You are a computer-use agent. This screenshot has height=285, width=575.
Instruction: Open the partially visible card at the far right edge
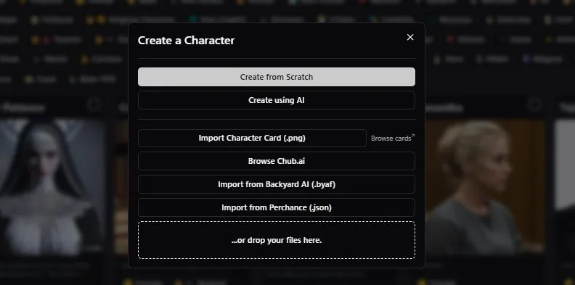click(565, 187)
